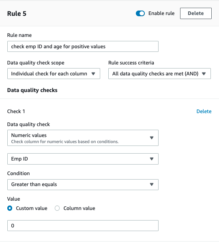Toggle the Enable rule switch off

[140, 13]
